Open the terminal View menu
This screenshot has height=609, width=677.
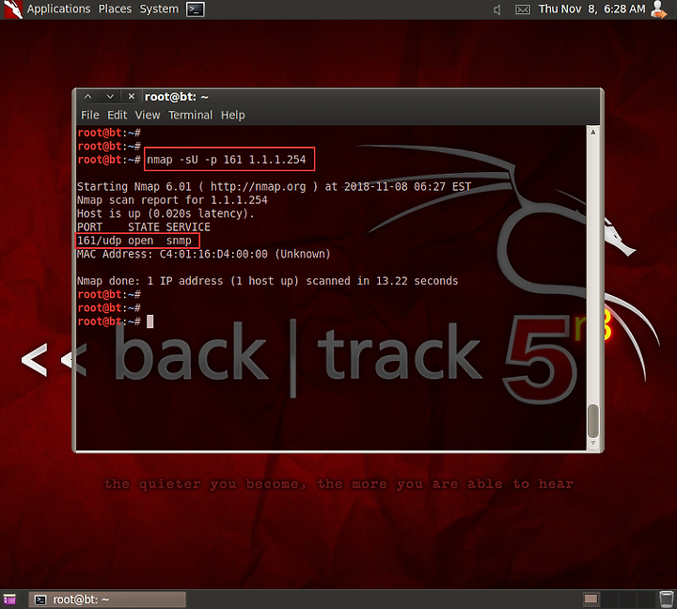[148, 116]
